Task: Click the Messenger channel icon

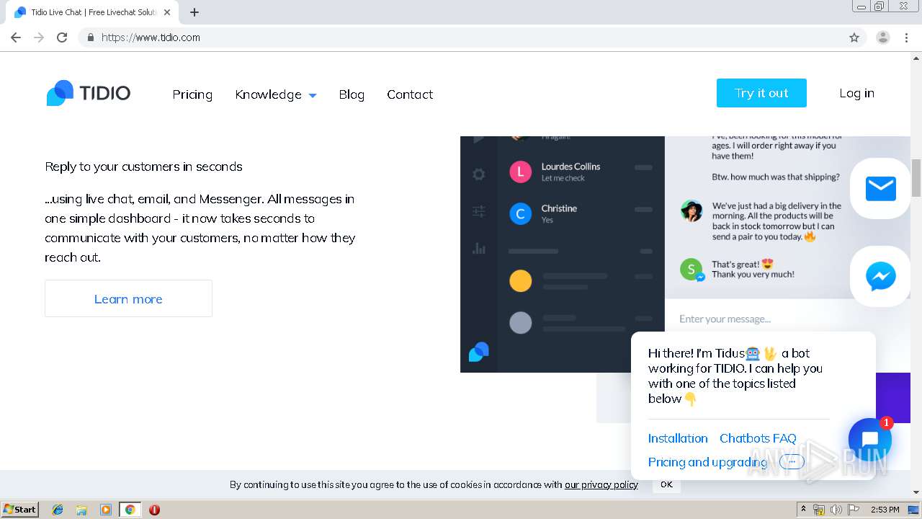Action: (880, 276)
